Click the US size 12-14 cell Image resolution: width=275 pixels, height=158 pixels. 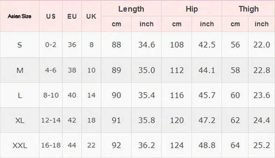(x=51, y=120)
